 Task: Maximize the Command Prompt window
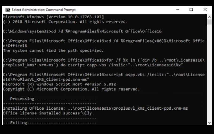point(191,10)
